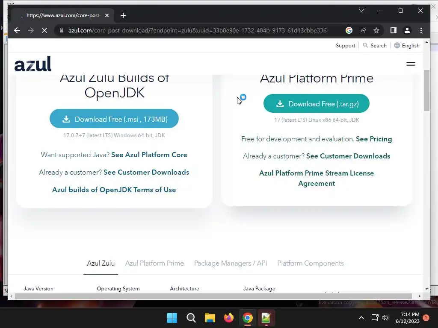
Task: Show hidden system tray icons
Action: (x=361, y=318)
